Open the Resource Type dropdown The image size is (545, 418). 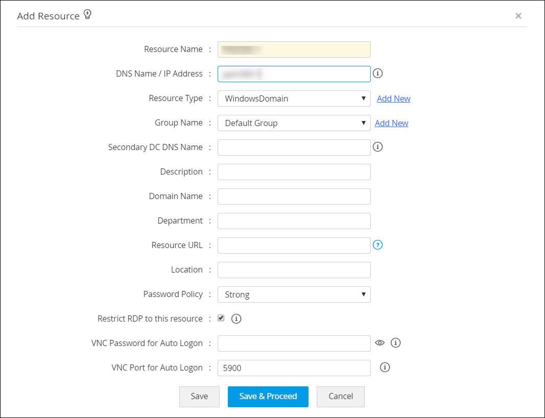294,99
